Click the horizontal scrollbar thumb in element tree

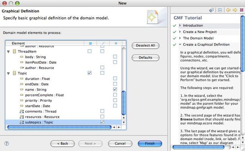click(x=60, y=127)
